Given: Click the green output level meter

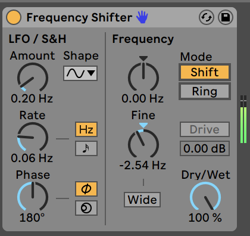Looking at the screenshot, I should pos(243,119).
